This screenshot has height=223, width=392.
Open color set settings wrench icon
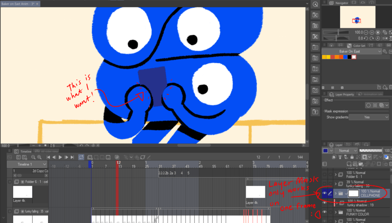click(385, 51)
